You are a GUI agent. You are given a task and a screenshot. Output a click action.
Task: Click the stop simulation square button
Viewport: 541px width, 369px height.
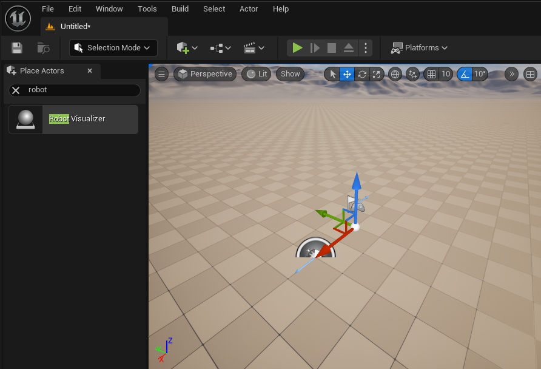332,47
